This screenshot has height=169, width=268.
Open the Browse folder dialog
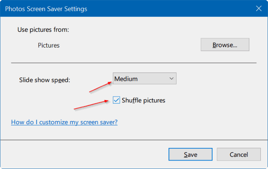click(x=225, y=44)
